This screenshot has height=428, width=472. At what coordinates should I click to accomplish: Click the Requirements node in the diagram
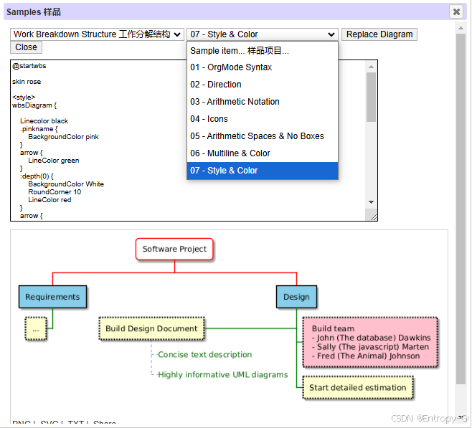coord(52,297)
